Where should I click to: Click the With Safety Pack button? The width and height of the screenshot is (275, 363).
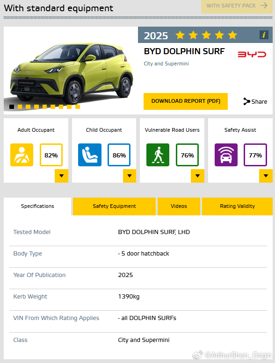[237, 7]
